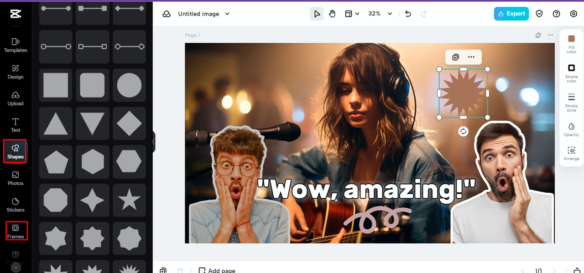Open the Text panel
The height and width of the screenshot is (273, 584).
16,125
